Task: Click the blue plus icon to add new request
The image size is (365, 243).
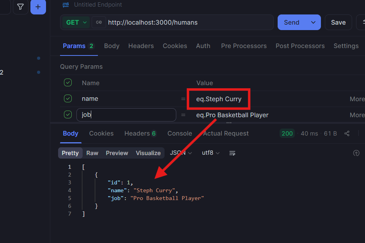Action: pyautogui.click(x=38, y=7)
